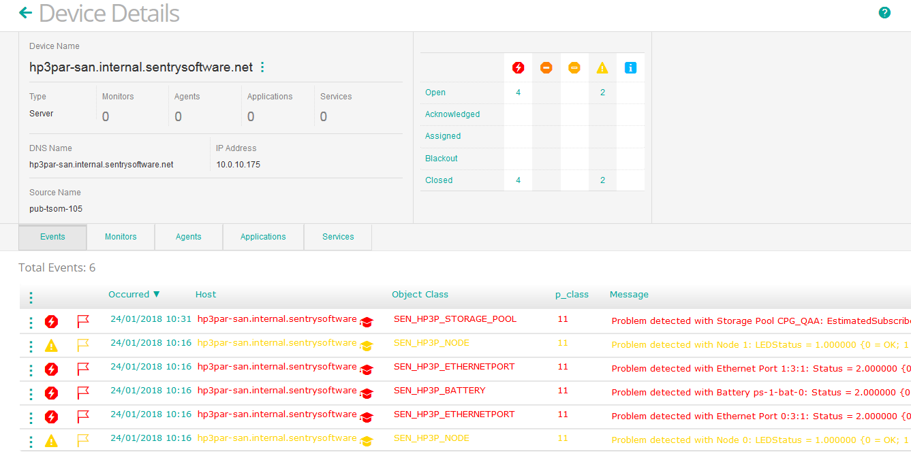Open the help icon in the top right
911x458 pixels.
tap(884, 12)
